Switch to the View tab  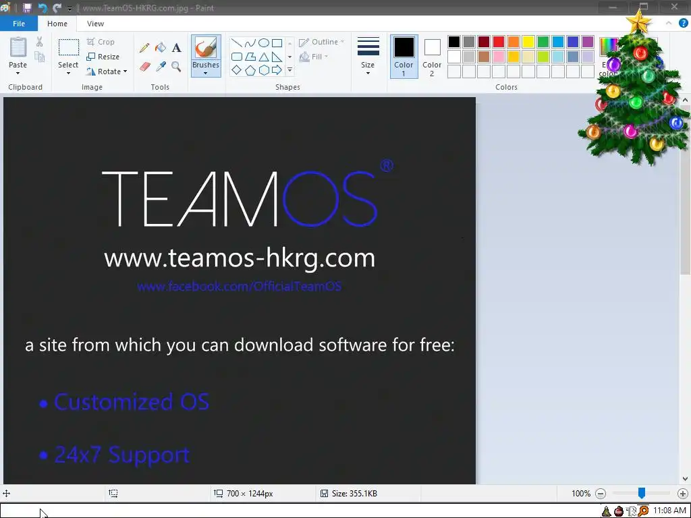pyautogui.click(x=95, y=24)
